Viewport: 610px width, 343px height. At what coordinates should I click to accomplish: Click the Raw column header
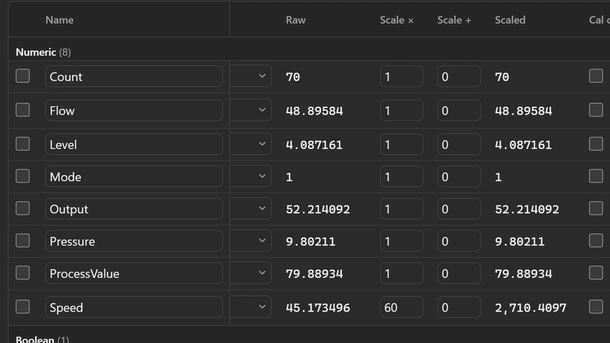click(296, 20)
